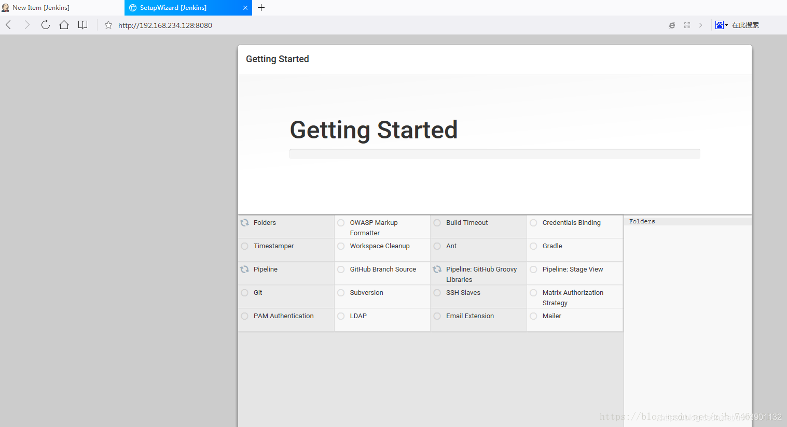Click the status circle beside LDAP
Screen dimensions: 787x427
(x=341, y=316)
